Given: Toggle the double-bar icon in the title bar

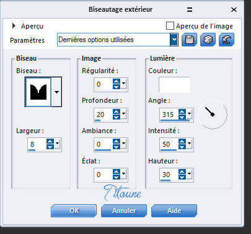Looking at the screenshot, I should pyautogui.click(x=190, y=10).
